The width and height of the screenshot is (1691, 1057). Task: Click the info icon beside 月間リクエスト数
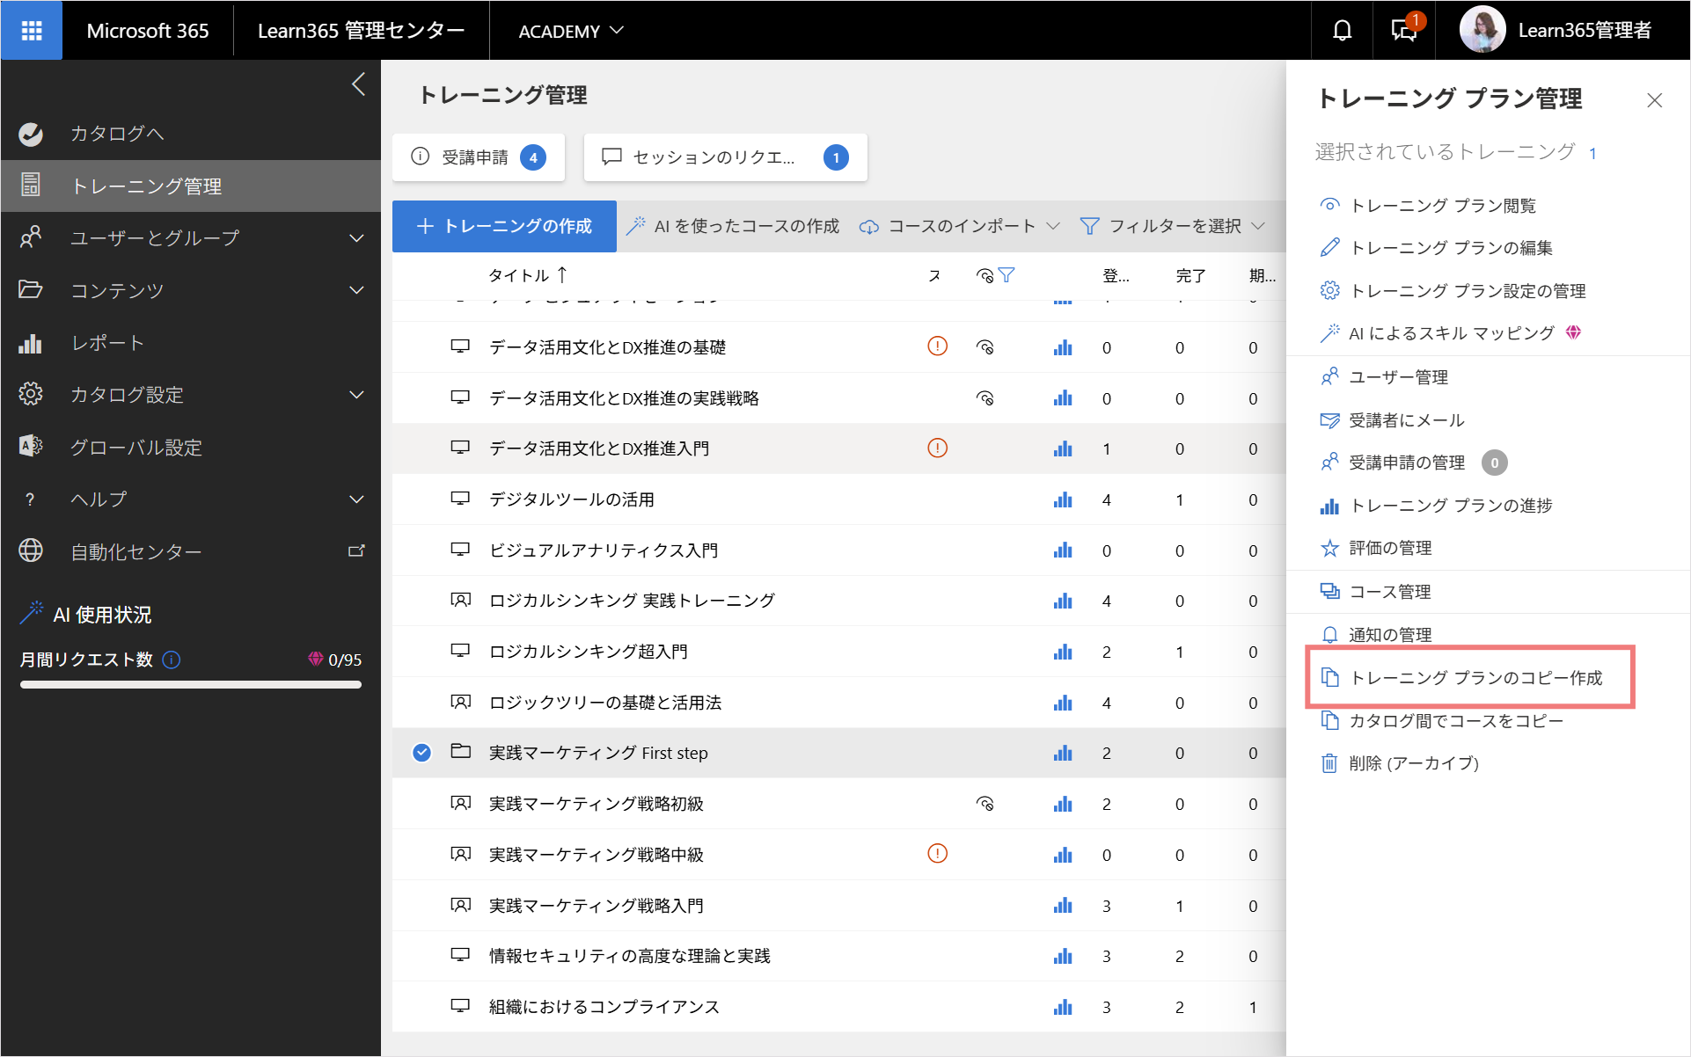[172, 660]
